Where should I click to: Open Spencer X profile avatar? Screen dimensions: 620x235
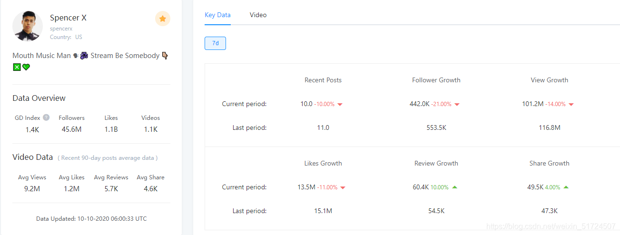(x=28, y=26)
